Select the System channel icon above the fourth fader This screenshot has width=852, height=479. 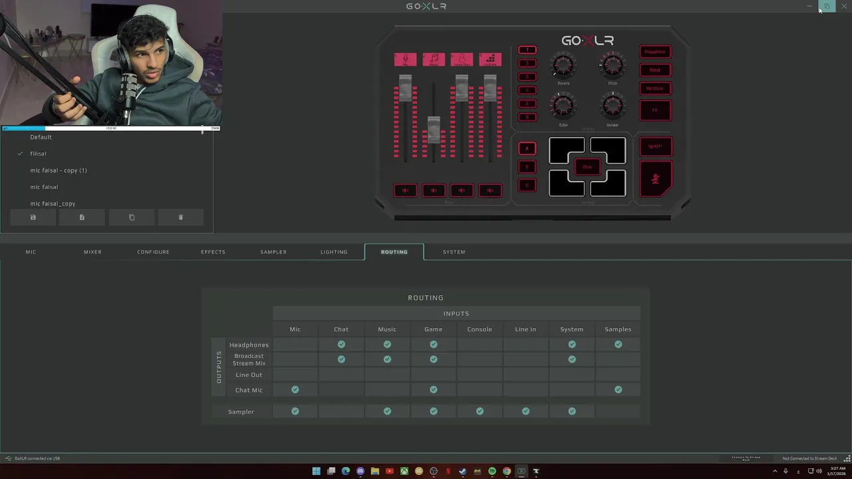pyautogui.click(x=490, y=60)
